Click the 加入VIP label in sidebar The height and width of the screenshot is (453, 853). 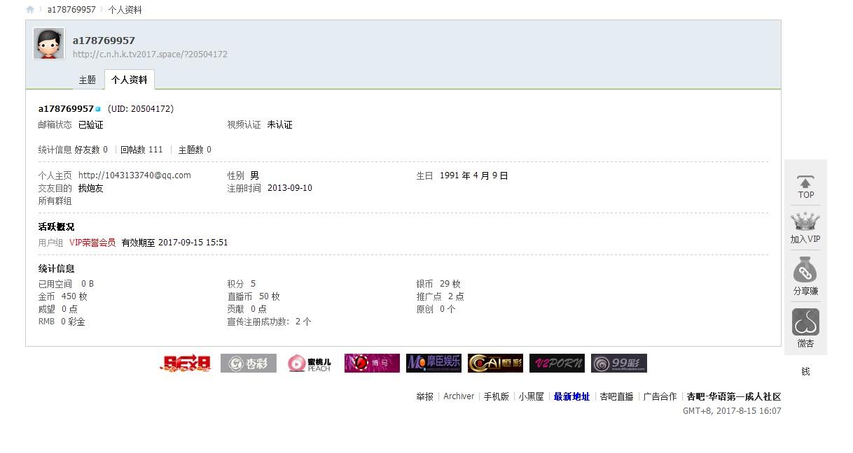pyautogui.click(x=805, y=239)
